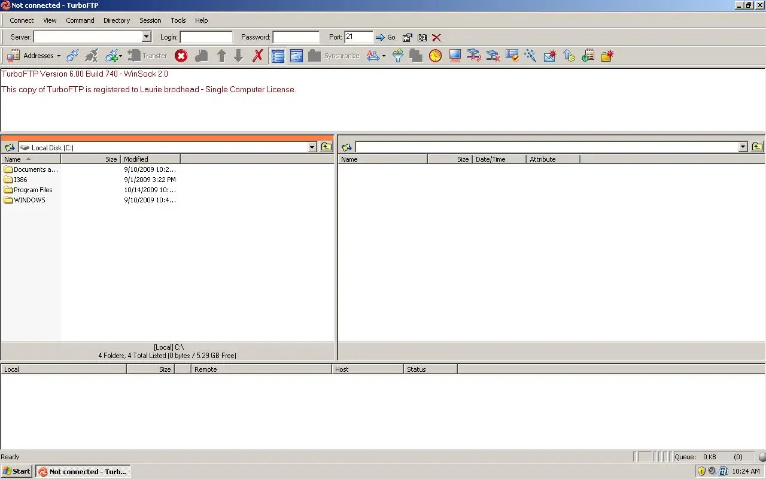Click the email notification envelope icon
The width and height of the screenshot is (766, 479).
(x=550, y=56)
